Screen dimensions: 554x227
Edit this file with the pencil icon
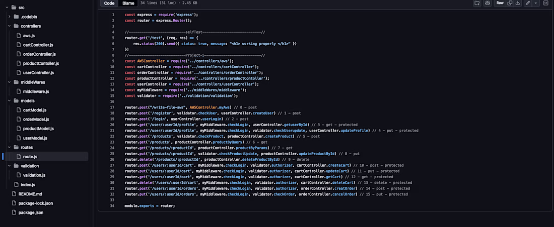[x=527, y=3]
